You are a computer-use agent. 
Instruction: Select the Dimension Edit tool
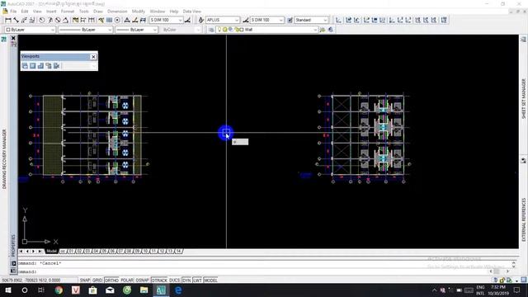coord(127,20)
